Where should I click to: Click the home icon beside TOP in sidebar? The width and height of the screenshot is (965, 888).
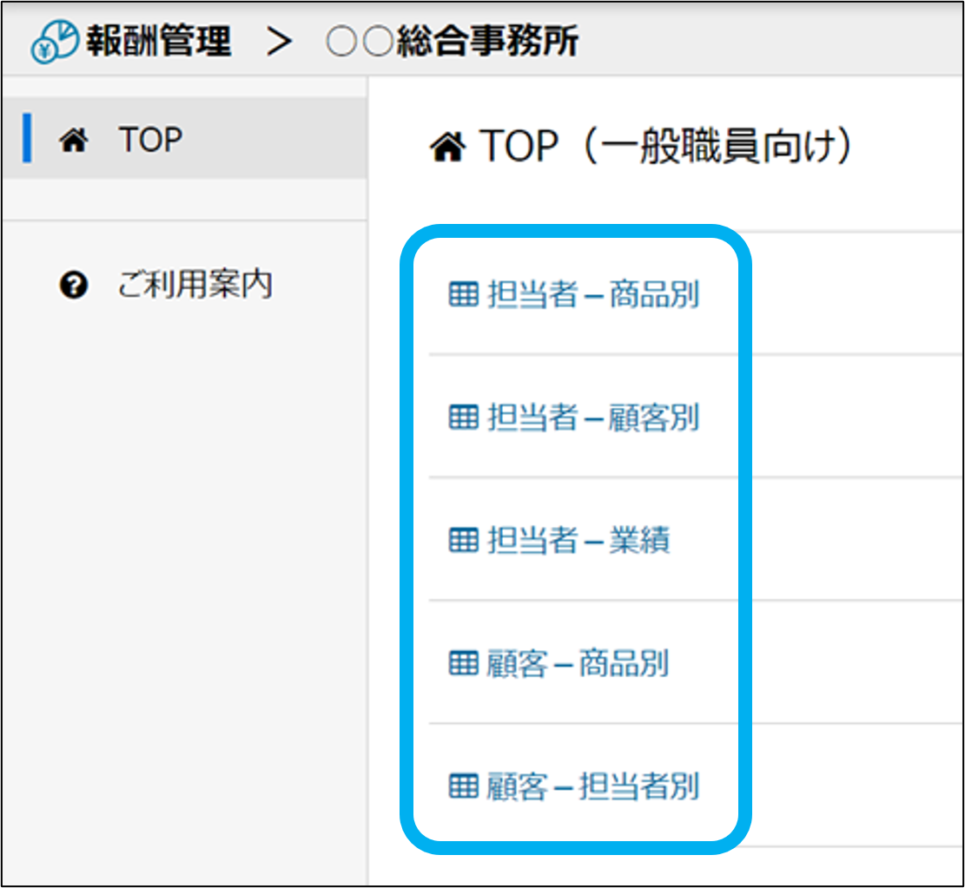(x=74, y=140)
